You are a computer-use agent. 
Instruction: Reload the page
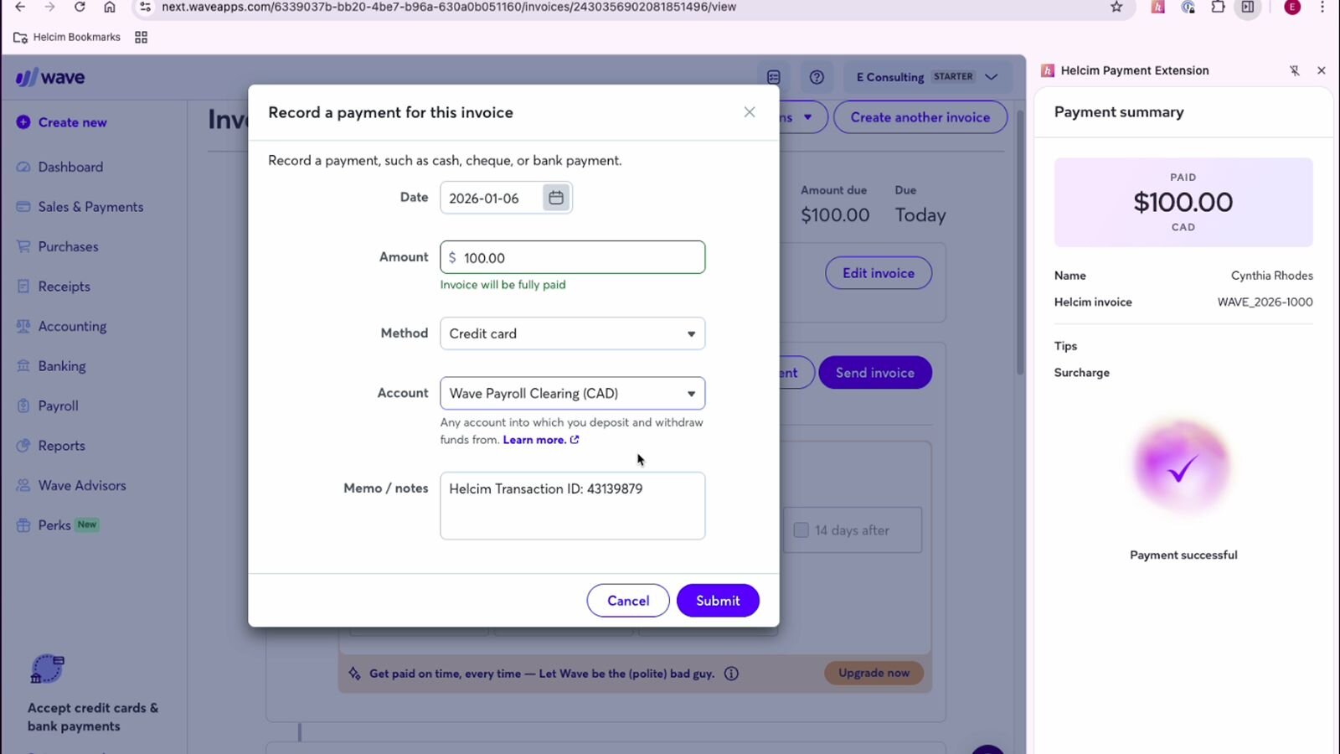click(80, 8)
